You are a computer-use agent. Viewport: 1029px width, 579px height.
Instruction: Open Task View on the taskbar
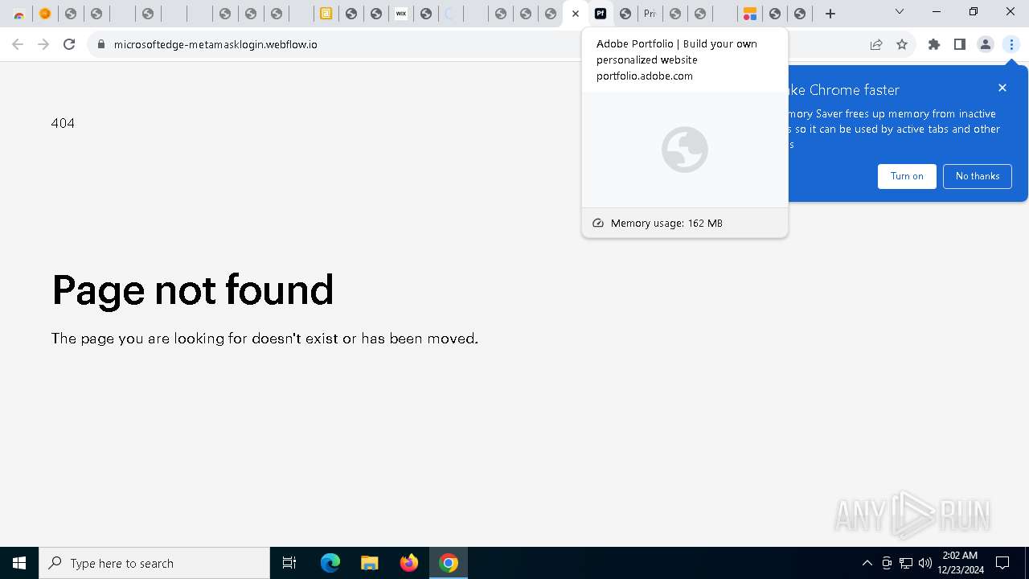pyautogui.click(x=289, y=563)
